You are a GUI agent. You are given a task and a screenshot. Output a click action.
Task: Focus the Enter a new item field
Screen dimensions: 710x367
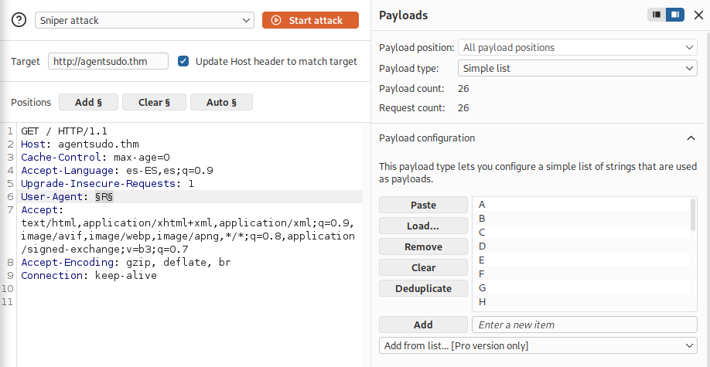click(585, 325)
